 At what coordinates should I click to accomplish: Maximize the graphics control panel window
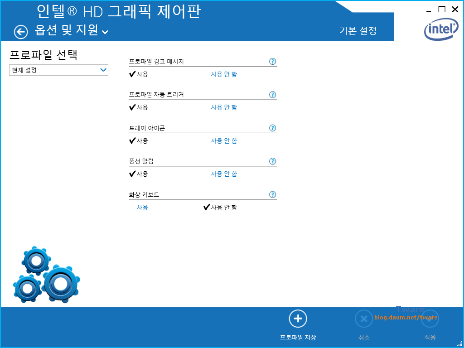click(x=442, y=10)
